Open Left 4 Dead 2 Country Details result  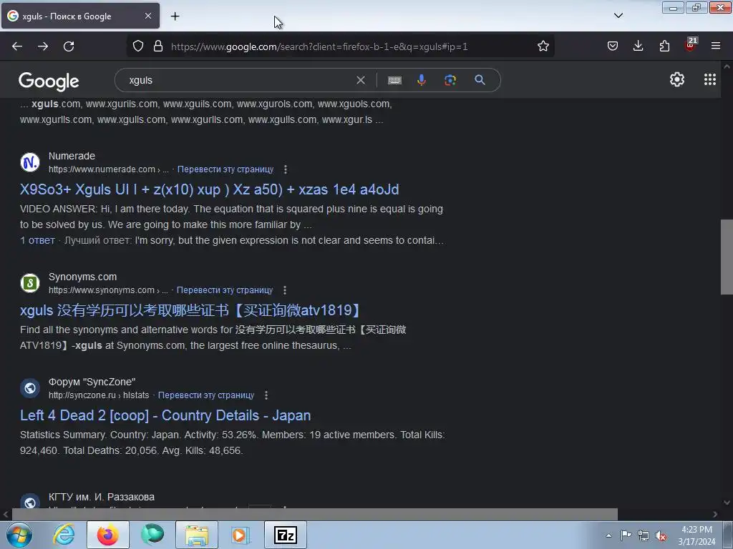click(x=165, y=415)
